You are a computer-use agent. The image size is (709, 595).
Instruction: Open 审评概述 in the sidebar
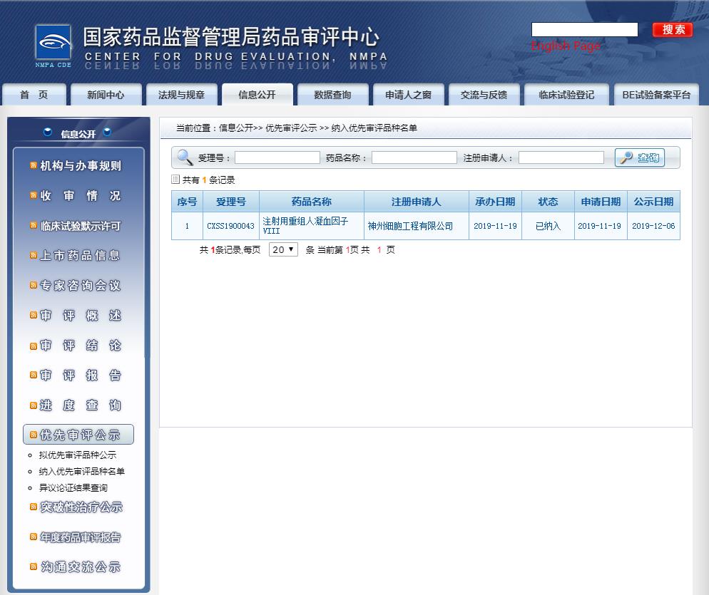pyautogui.click(x=81, y=315)
